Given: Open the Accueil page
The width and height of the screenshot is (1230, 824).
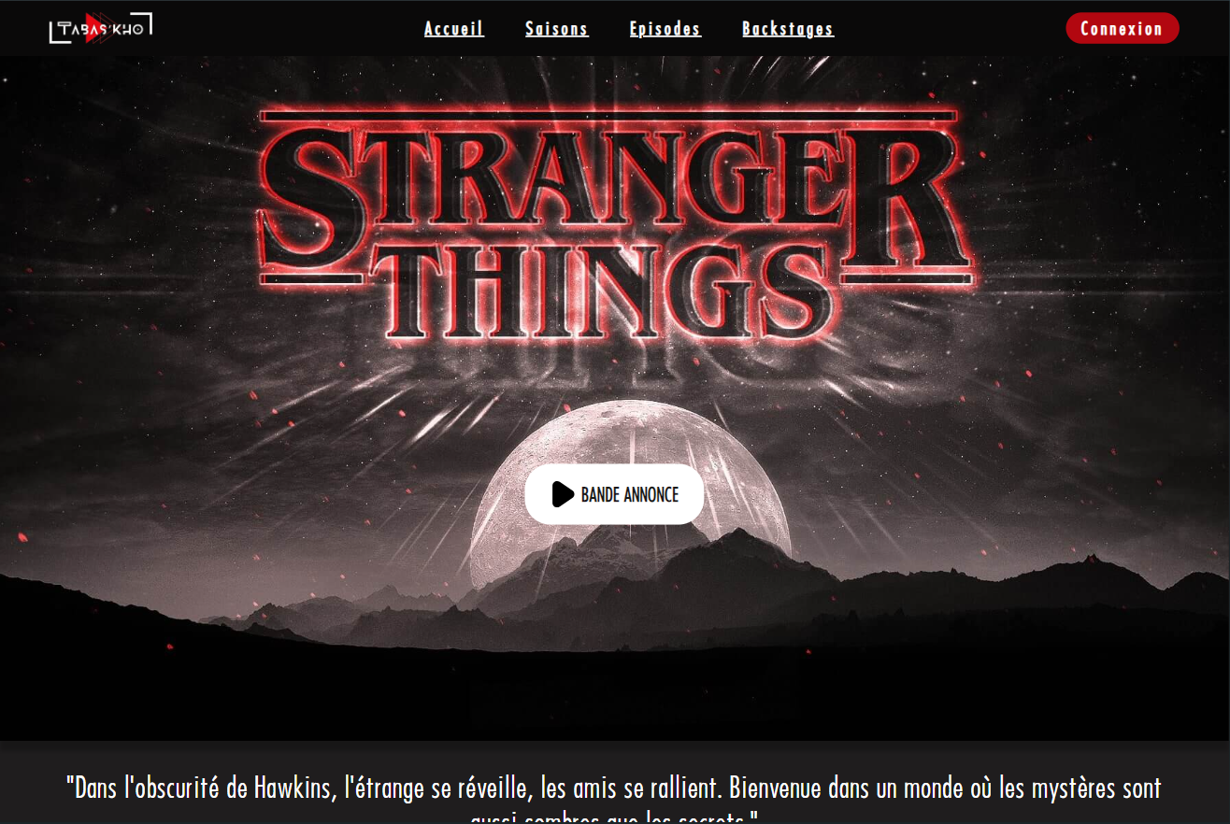Looking at the screenshot, I should point(454,29).
